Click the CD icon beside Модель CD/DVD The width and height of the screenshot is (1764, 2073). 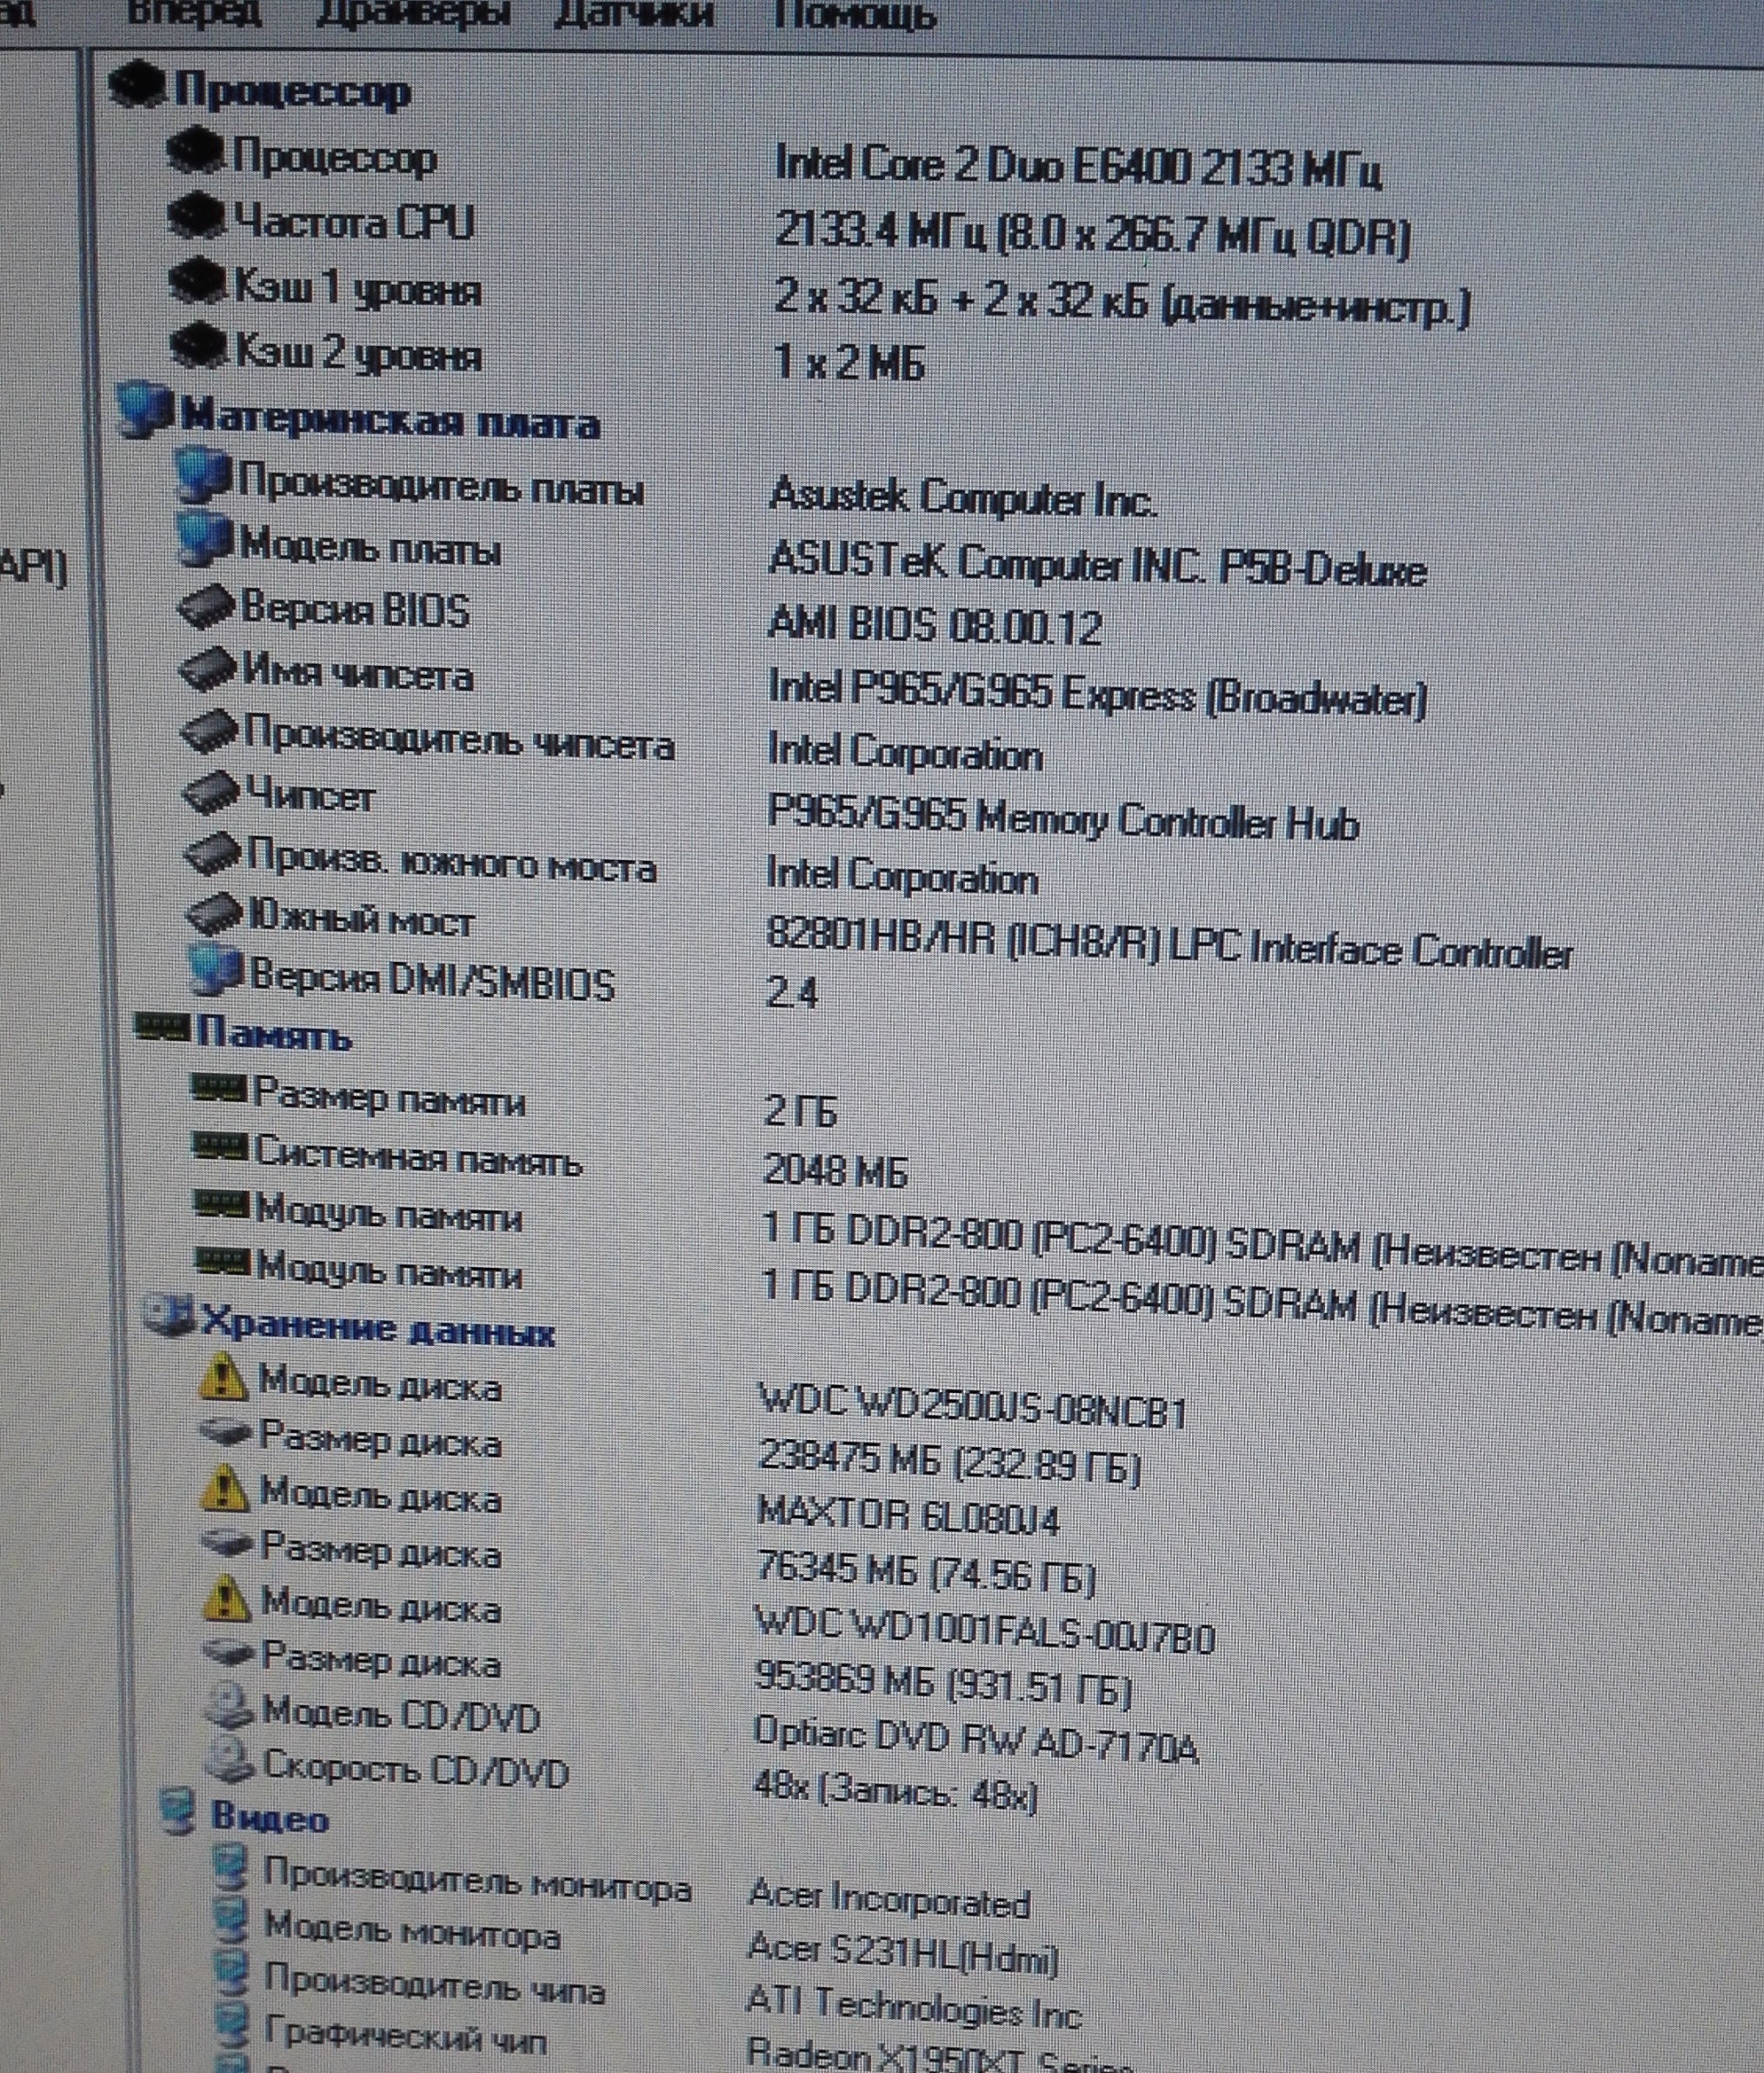click(x=230, y=1706)
